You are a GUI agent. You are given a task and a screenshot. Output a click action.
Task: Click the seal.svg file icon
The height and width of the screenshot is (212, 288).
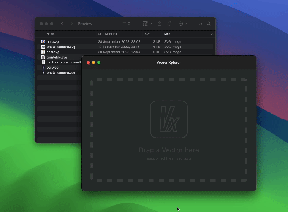click(43, 52)
